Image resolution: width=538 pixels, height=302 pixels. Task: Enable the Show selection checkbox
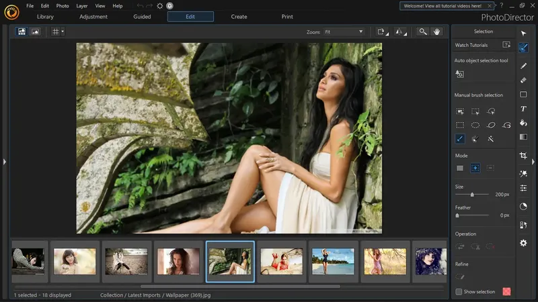click(459, 292)
